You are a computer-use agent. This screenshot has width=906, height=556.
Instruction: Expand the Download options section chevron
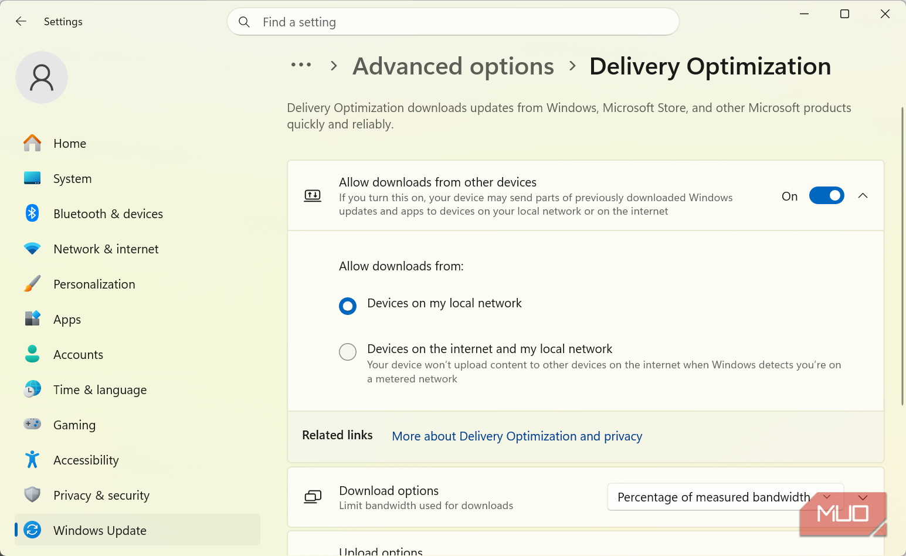coord(863,497)
